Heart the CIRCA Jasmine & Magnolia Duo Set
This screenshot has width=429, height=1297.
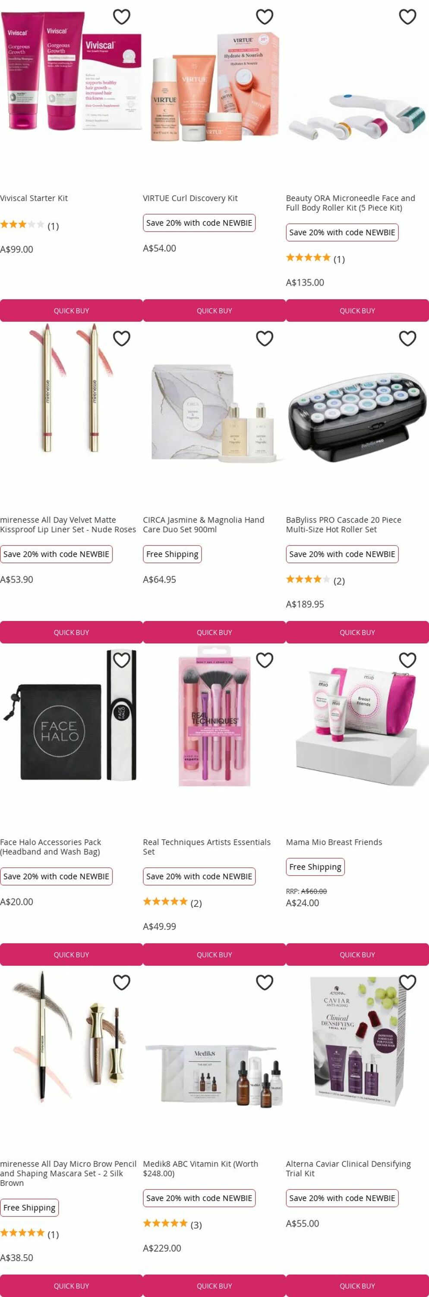265,339
